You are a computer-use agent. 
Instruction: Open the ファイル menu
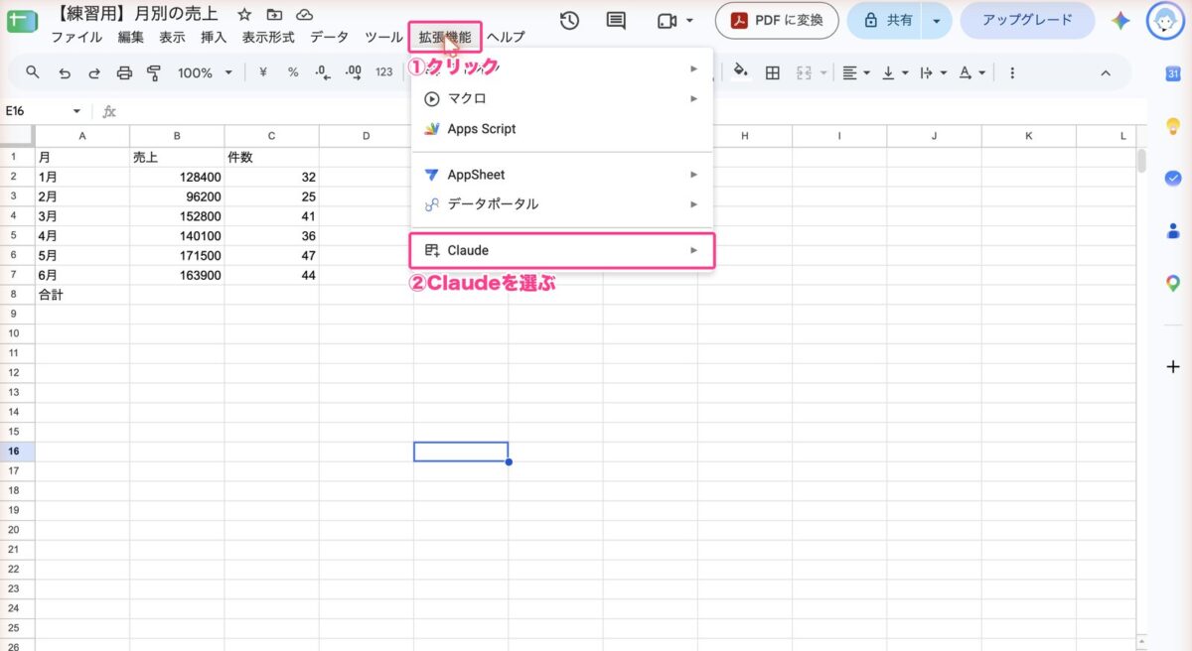point(76,38)
